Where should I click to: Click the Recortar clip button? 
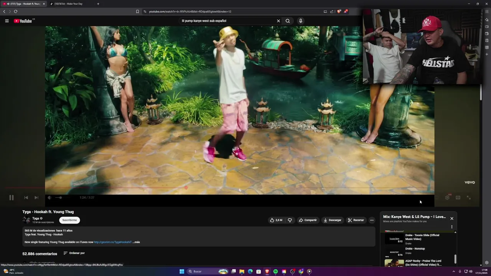click(x=356, y=220)
